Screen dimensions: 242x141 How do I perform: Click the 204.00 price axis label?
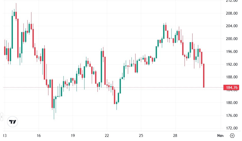tap(231, 26)
